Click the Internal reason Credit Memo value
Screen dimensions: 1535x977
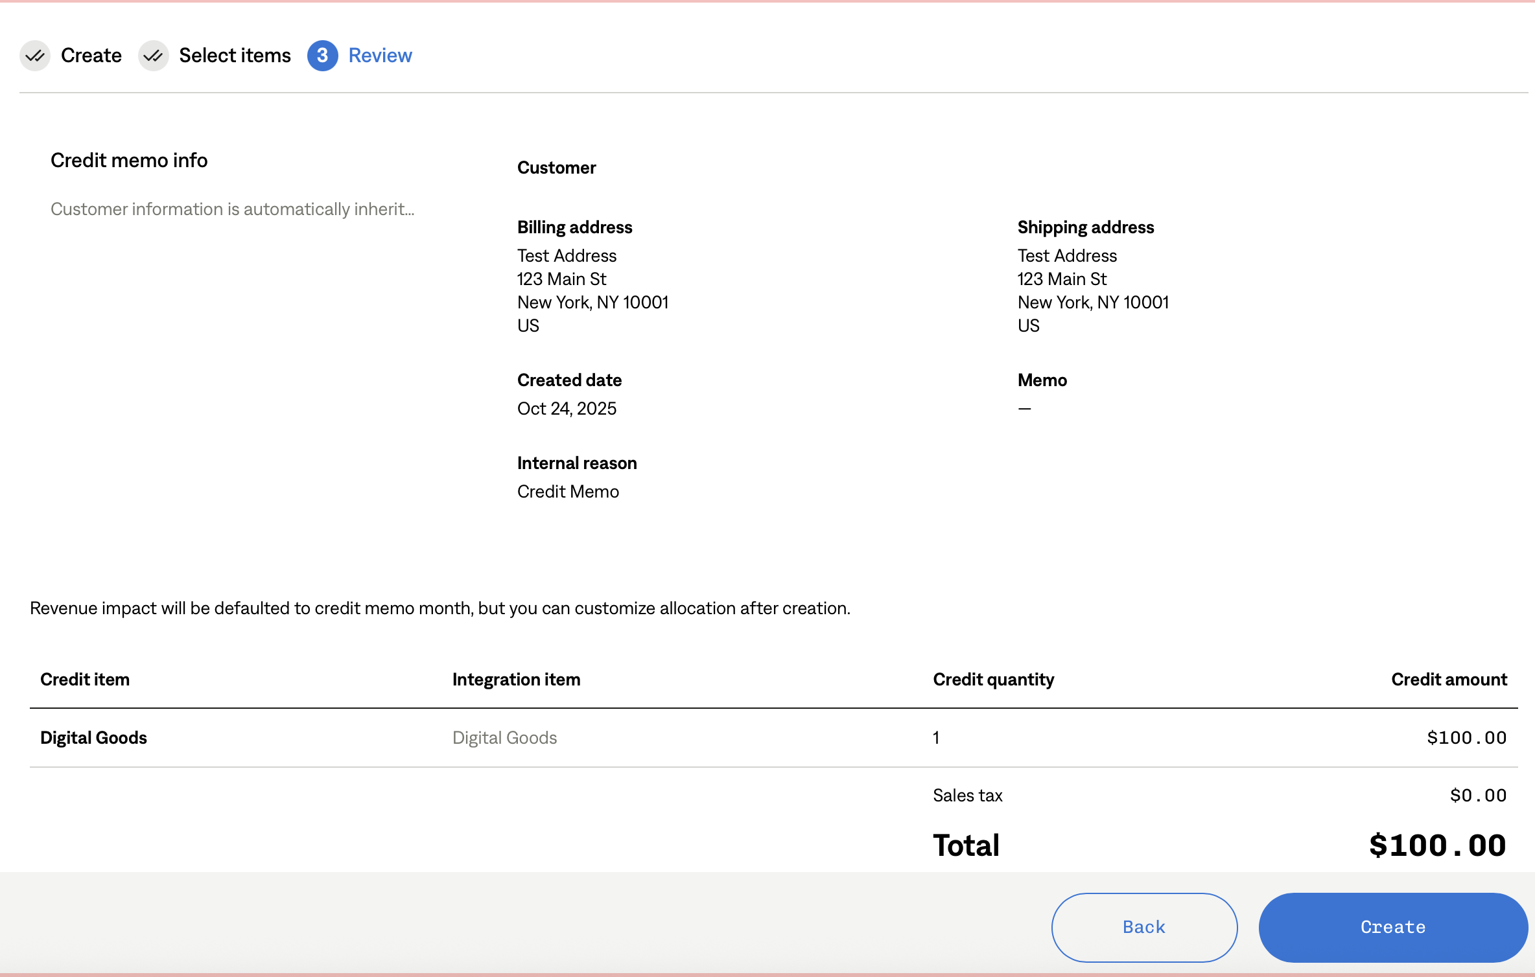[568, 492]
